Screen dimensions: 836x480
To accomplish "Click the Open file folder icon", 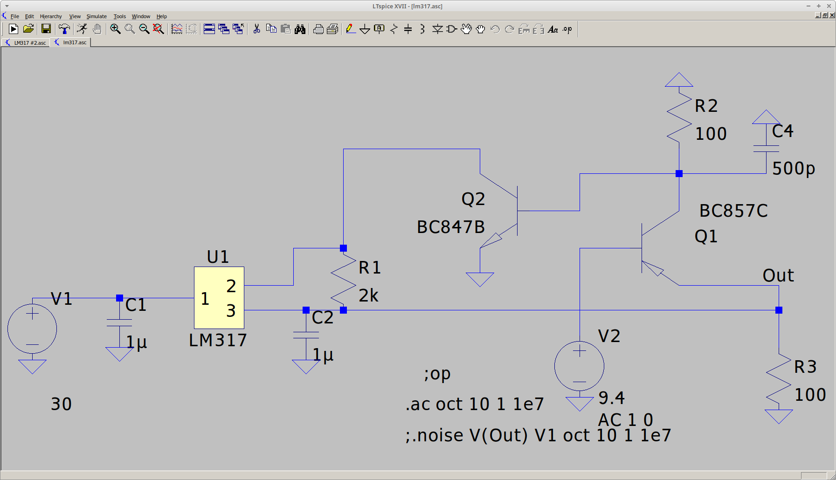I will pyautogui.click(x=28, y=29).
